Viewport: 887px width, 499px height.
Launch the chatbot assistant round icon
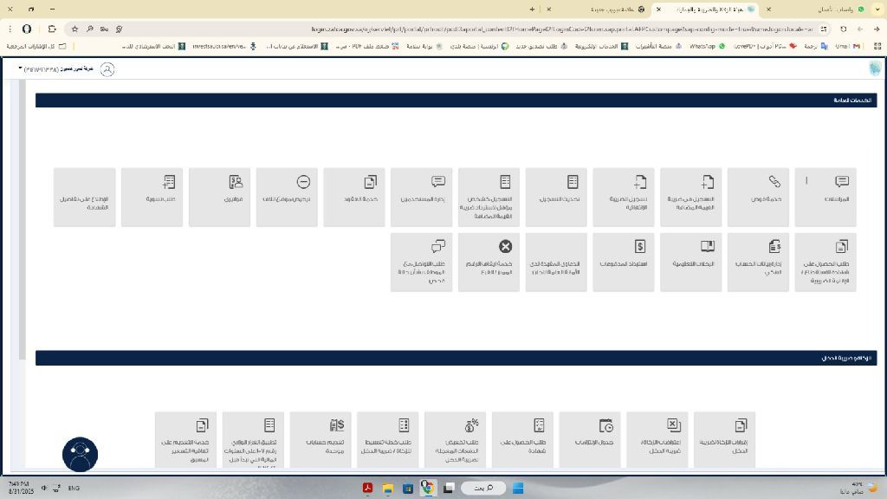tap(80, 454)
